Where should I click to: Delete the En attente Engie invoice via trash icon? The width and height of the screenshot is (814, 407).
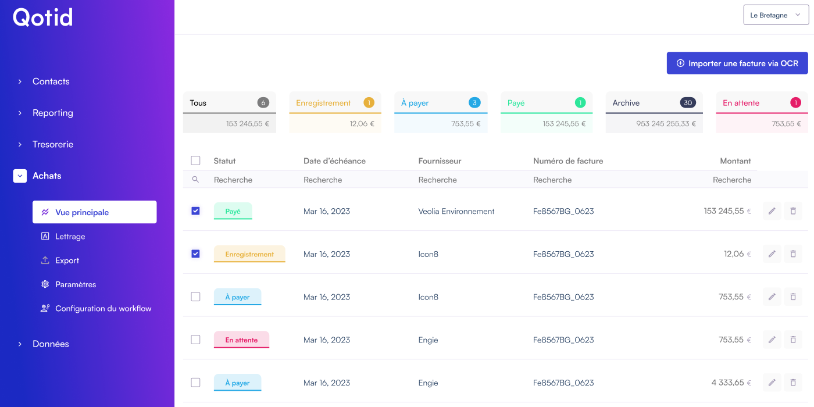coord(792,340)
